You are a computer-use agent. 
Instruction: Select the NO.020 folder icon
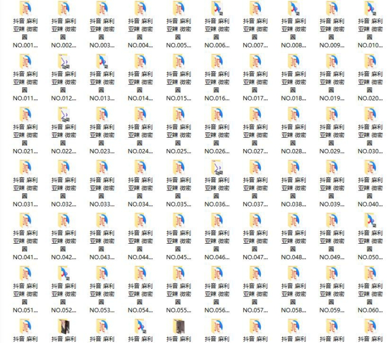pos(370,62)
